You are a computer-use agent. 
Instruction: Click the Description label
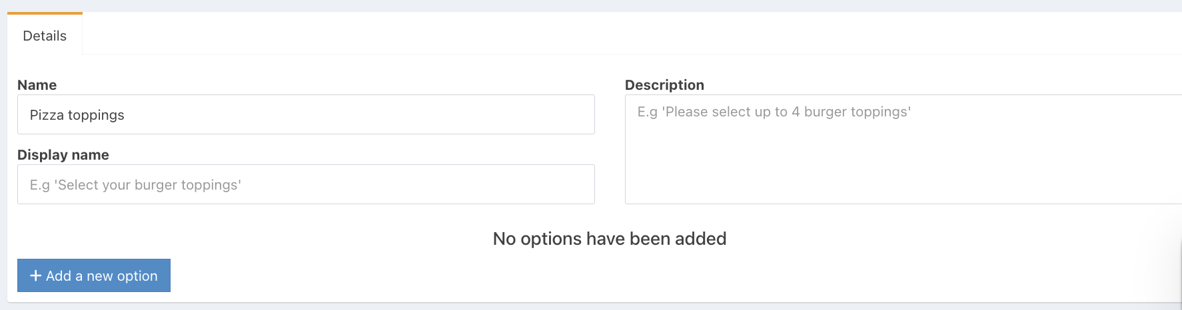click(x=664, y=85)
